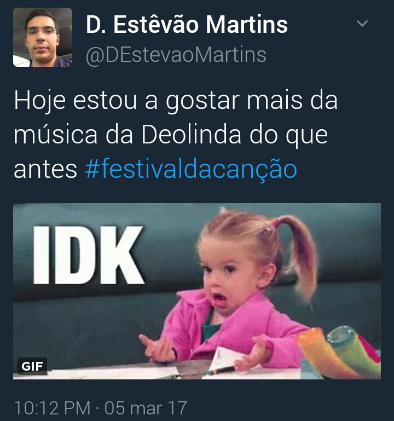
Task: Click the 10:12 PM timestamp
Action: [x=52, y=408]
